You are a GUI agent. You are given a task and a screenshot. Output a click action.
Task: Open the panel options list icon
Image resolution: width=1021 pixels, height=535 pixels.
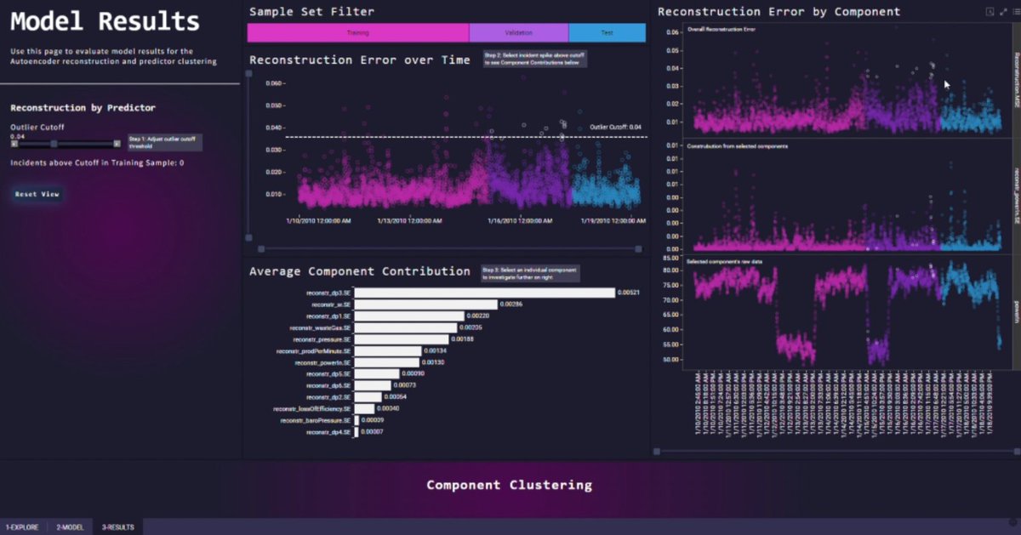coord(1015,11)
